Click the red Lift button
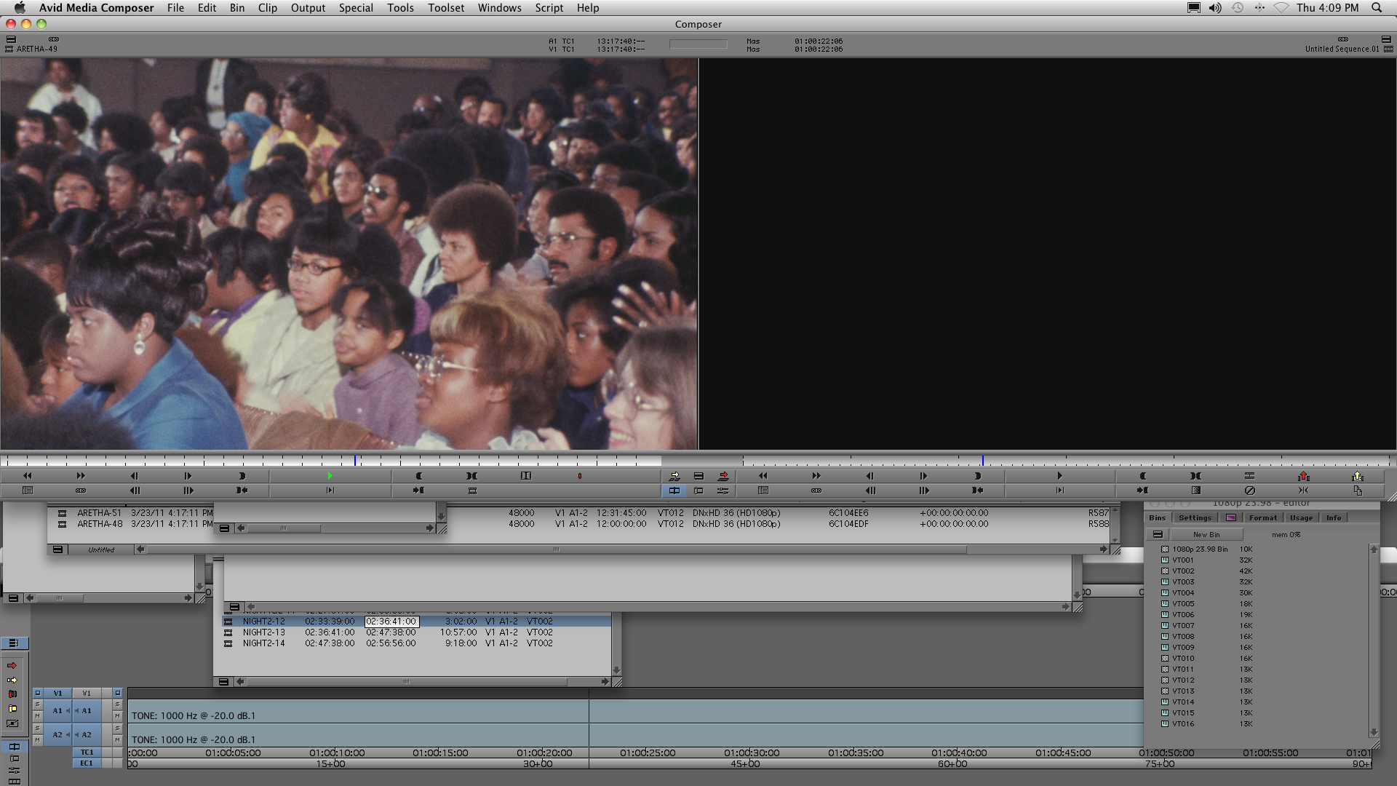The width and height of the screenshot is (1397, 786). click(x=1303, y=476)
